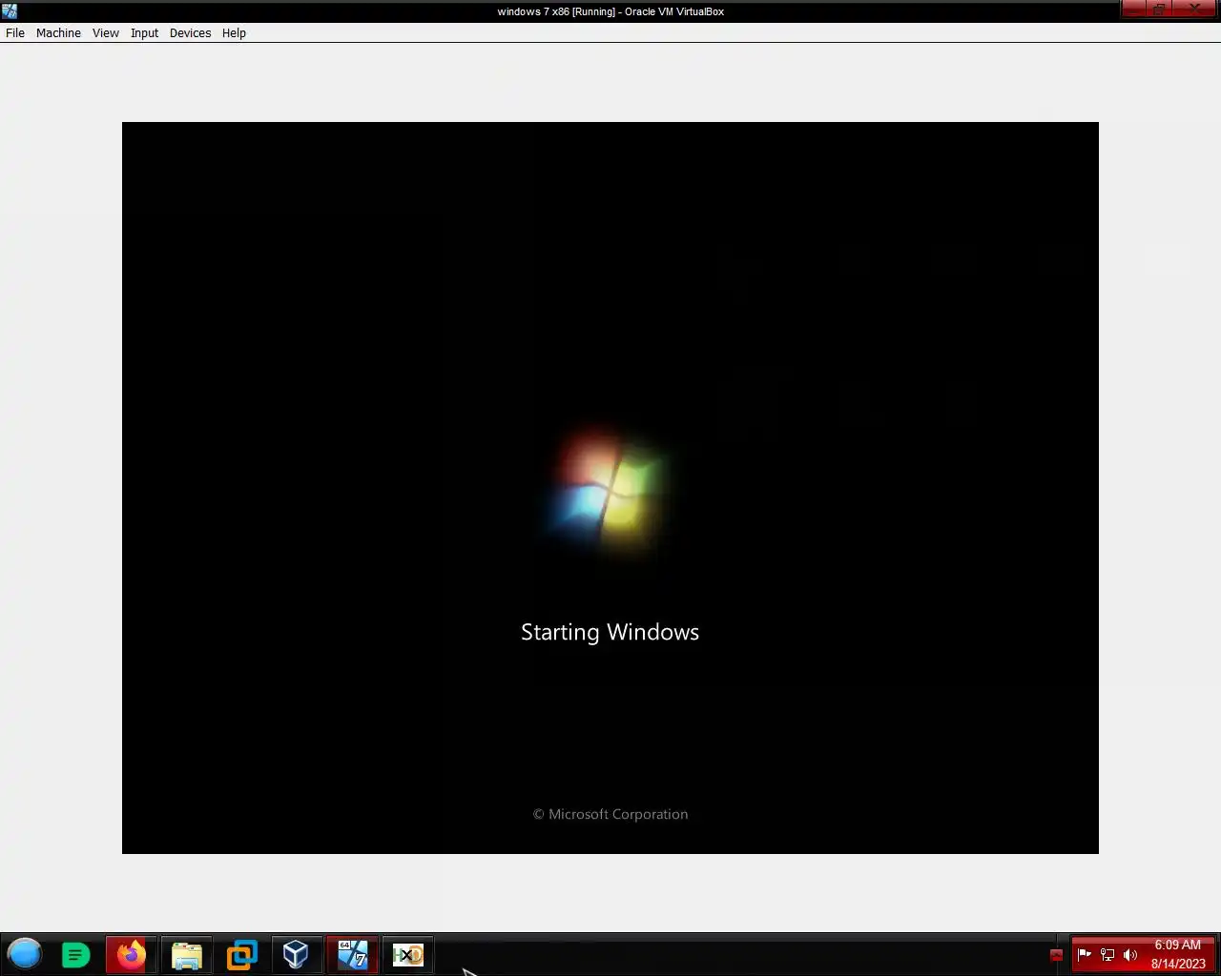Open the HxD hex editor icon
The height and width of the screenshot is (976, 1221).
click(x=407, y=954)
